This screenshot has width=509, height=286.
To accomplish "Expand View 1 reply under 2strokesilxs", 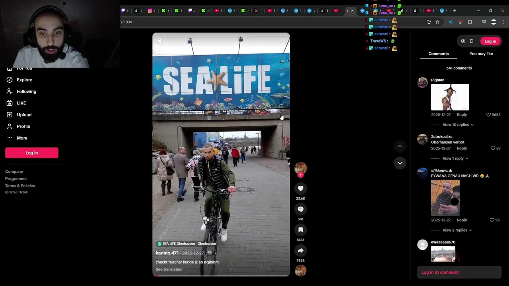I will point(455,158).
